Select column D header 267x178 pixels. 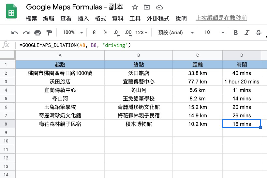pyautogui.click(x=242, y=55)
